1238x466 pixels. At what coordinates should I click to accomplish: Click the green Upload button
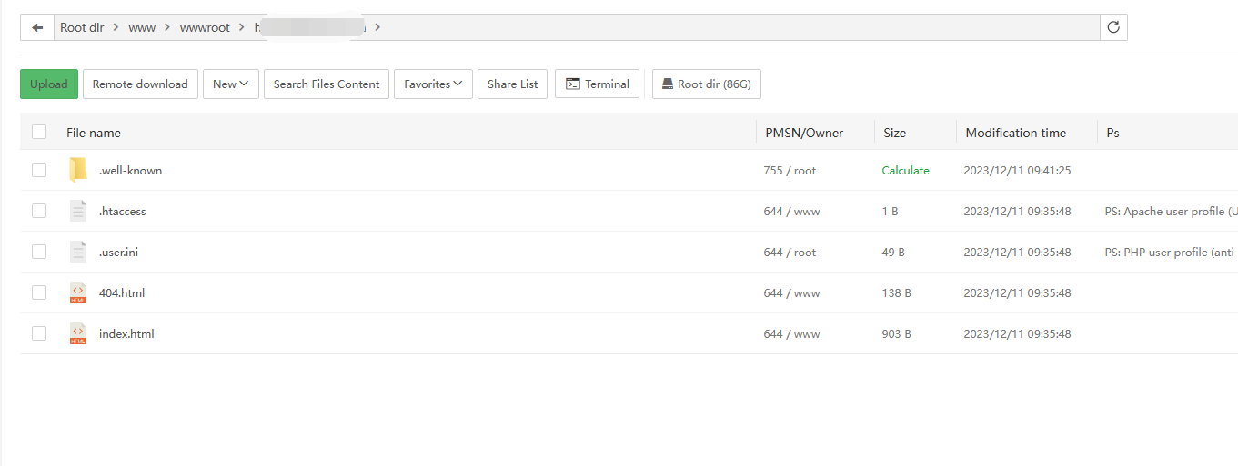coord(49,84)
